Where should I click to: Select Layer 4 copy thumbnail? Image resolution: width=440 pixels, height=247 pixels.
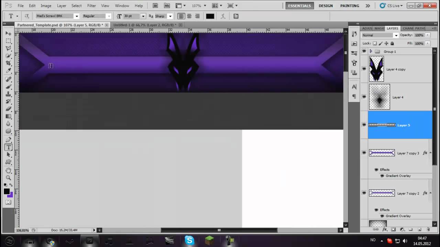pos(376,69)
